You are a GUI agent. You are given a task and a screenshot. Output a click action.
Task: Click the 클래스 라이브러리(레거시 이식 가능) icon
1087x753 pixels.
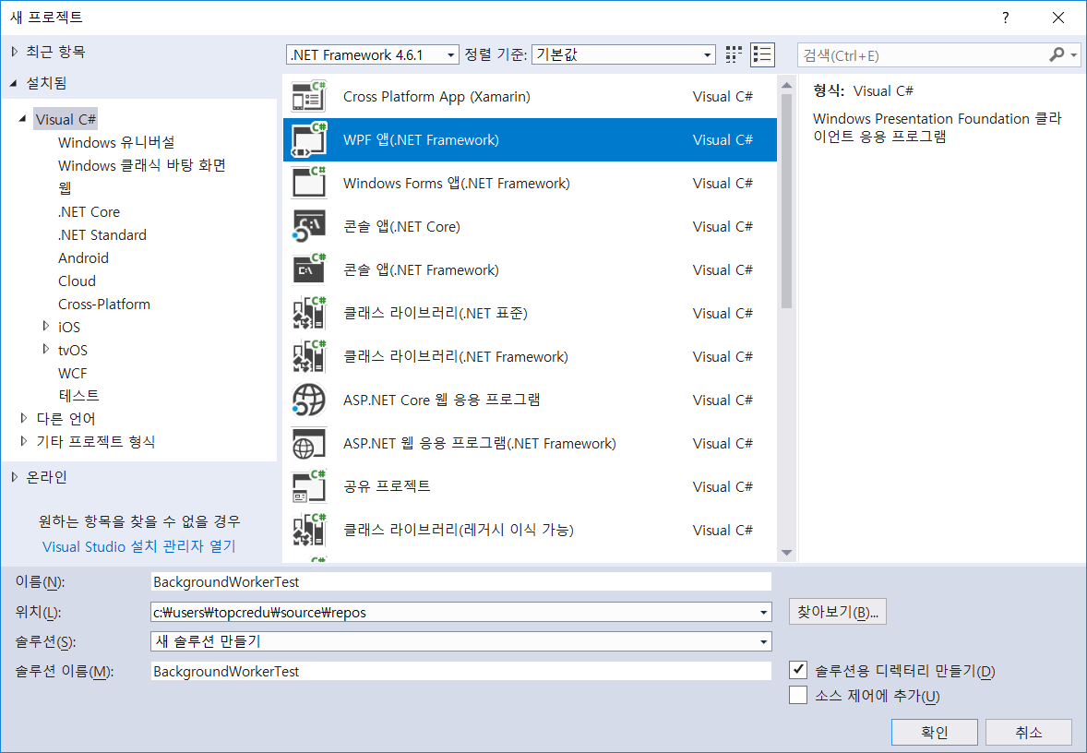tap(309, 530)
